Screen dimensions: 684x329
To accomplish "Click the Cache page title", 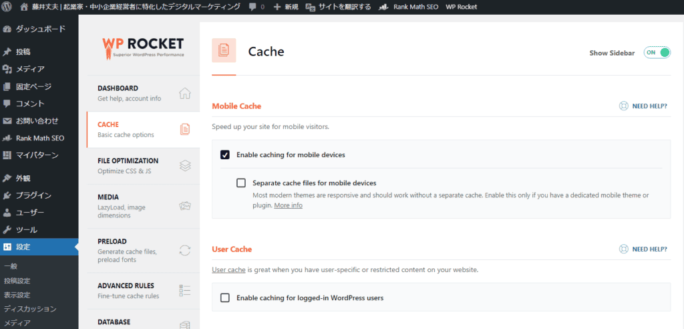I will pos(266,51).
